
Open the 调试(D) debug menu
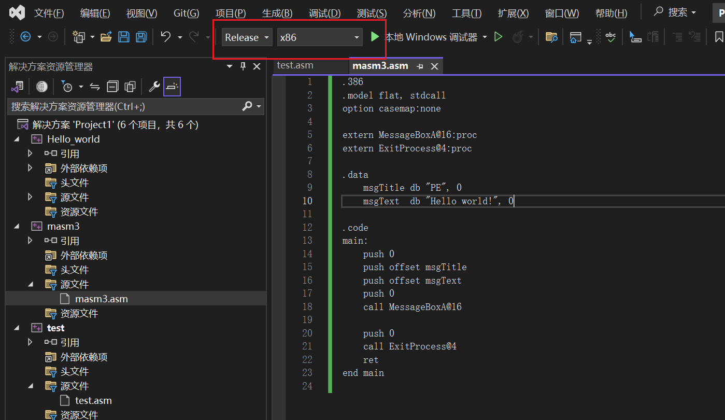(x=325, y=13)
